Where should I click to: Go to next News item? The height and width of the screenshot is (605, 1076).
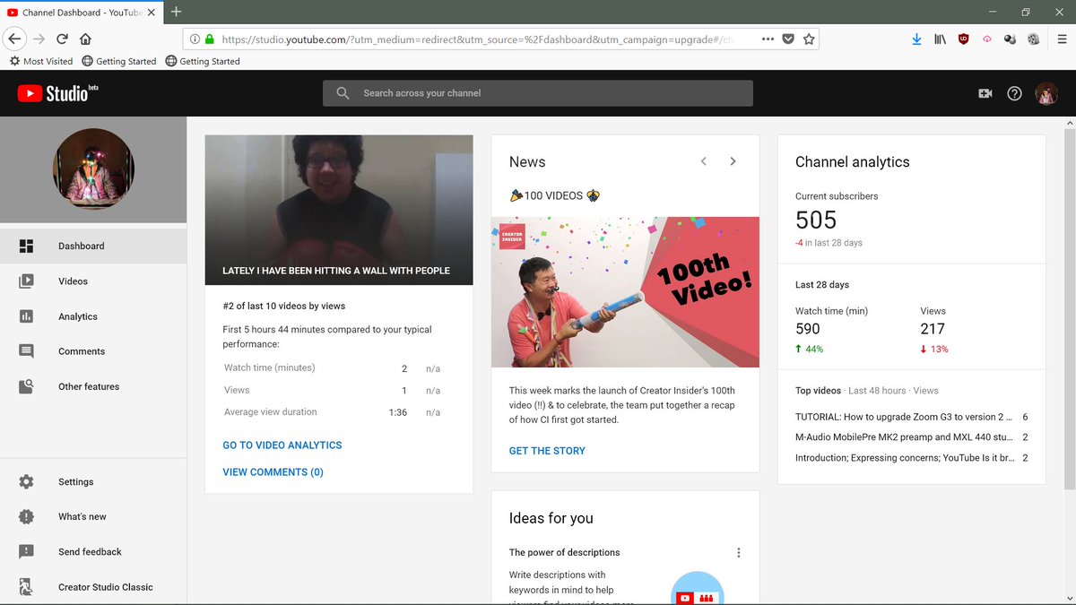pos(733,161)
